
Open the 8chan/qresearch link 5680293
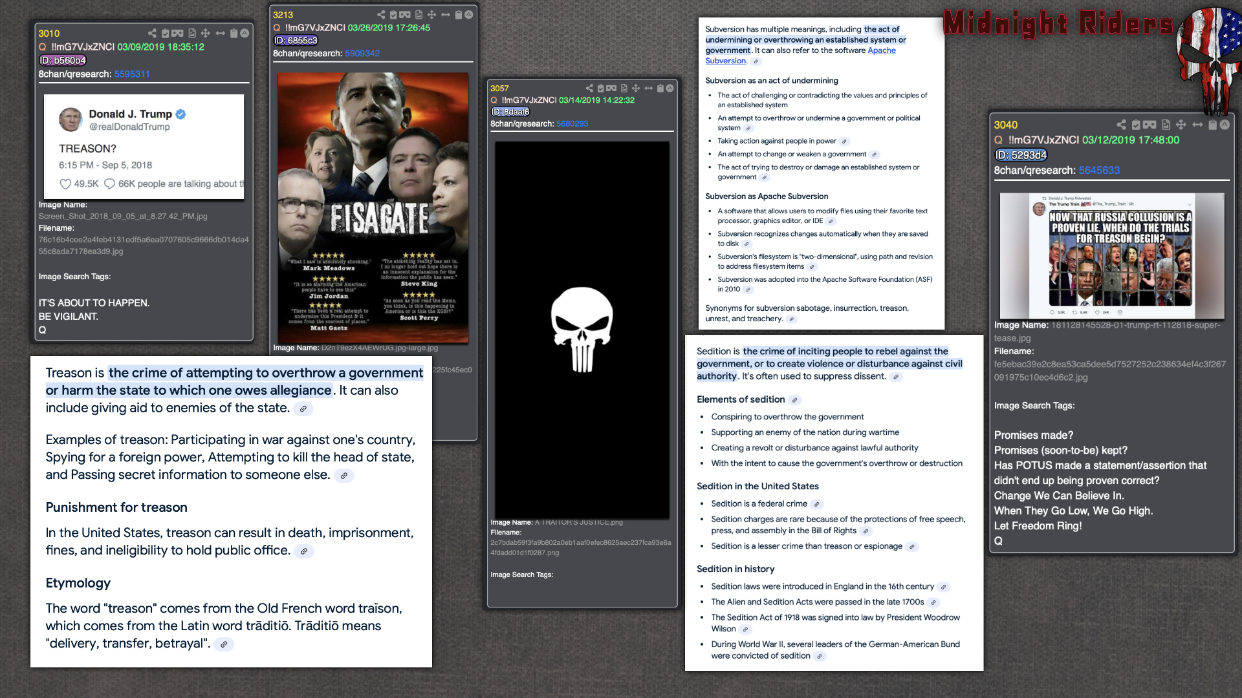572,123
